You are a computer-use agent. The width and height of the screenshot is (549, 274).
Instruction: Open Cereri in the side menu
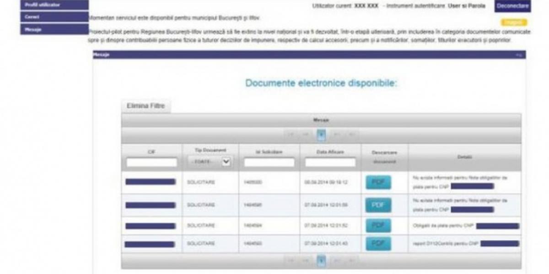[54, 17]
